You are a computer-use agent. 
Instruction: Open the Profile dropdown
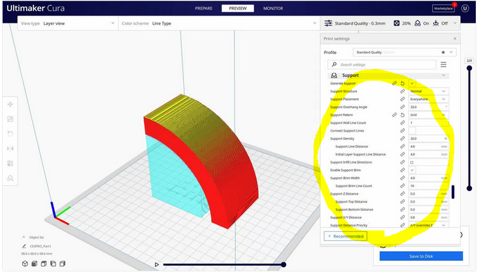404,52
